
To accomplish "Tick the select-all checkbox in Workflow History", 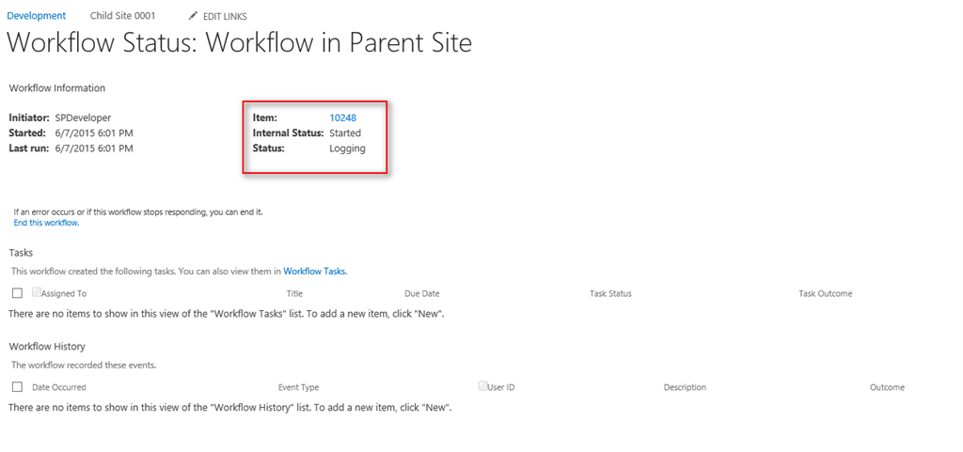I will coord(17,386).
